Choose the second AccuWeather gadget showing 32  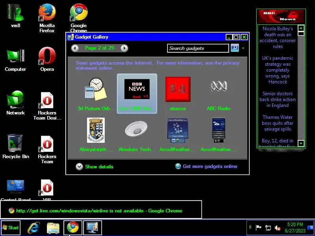pyautogui.click(x=219, y=135)
